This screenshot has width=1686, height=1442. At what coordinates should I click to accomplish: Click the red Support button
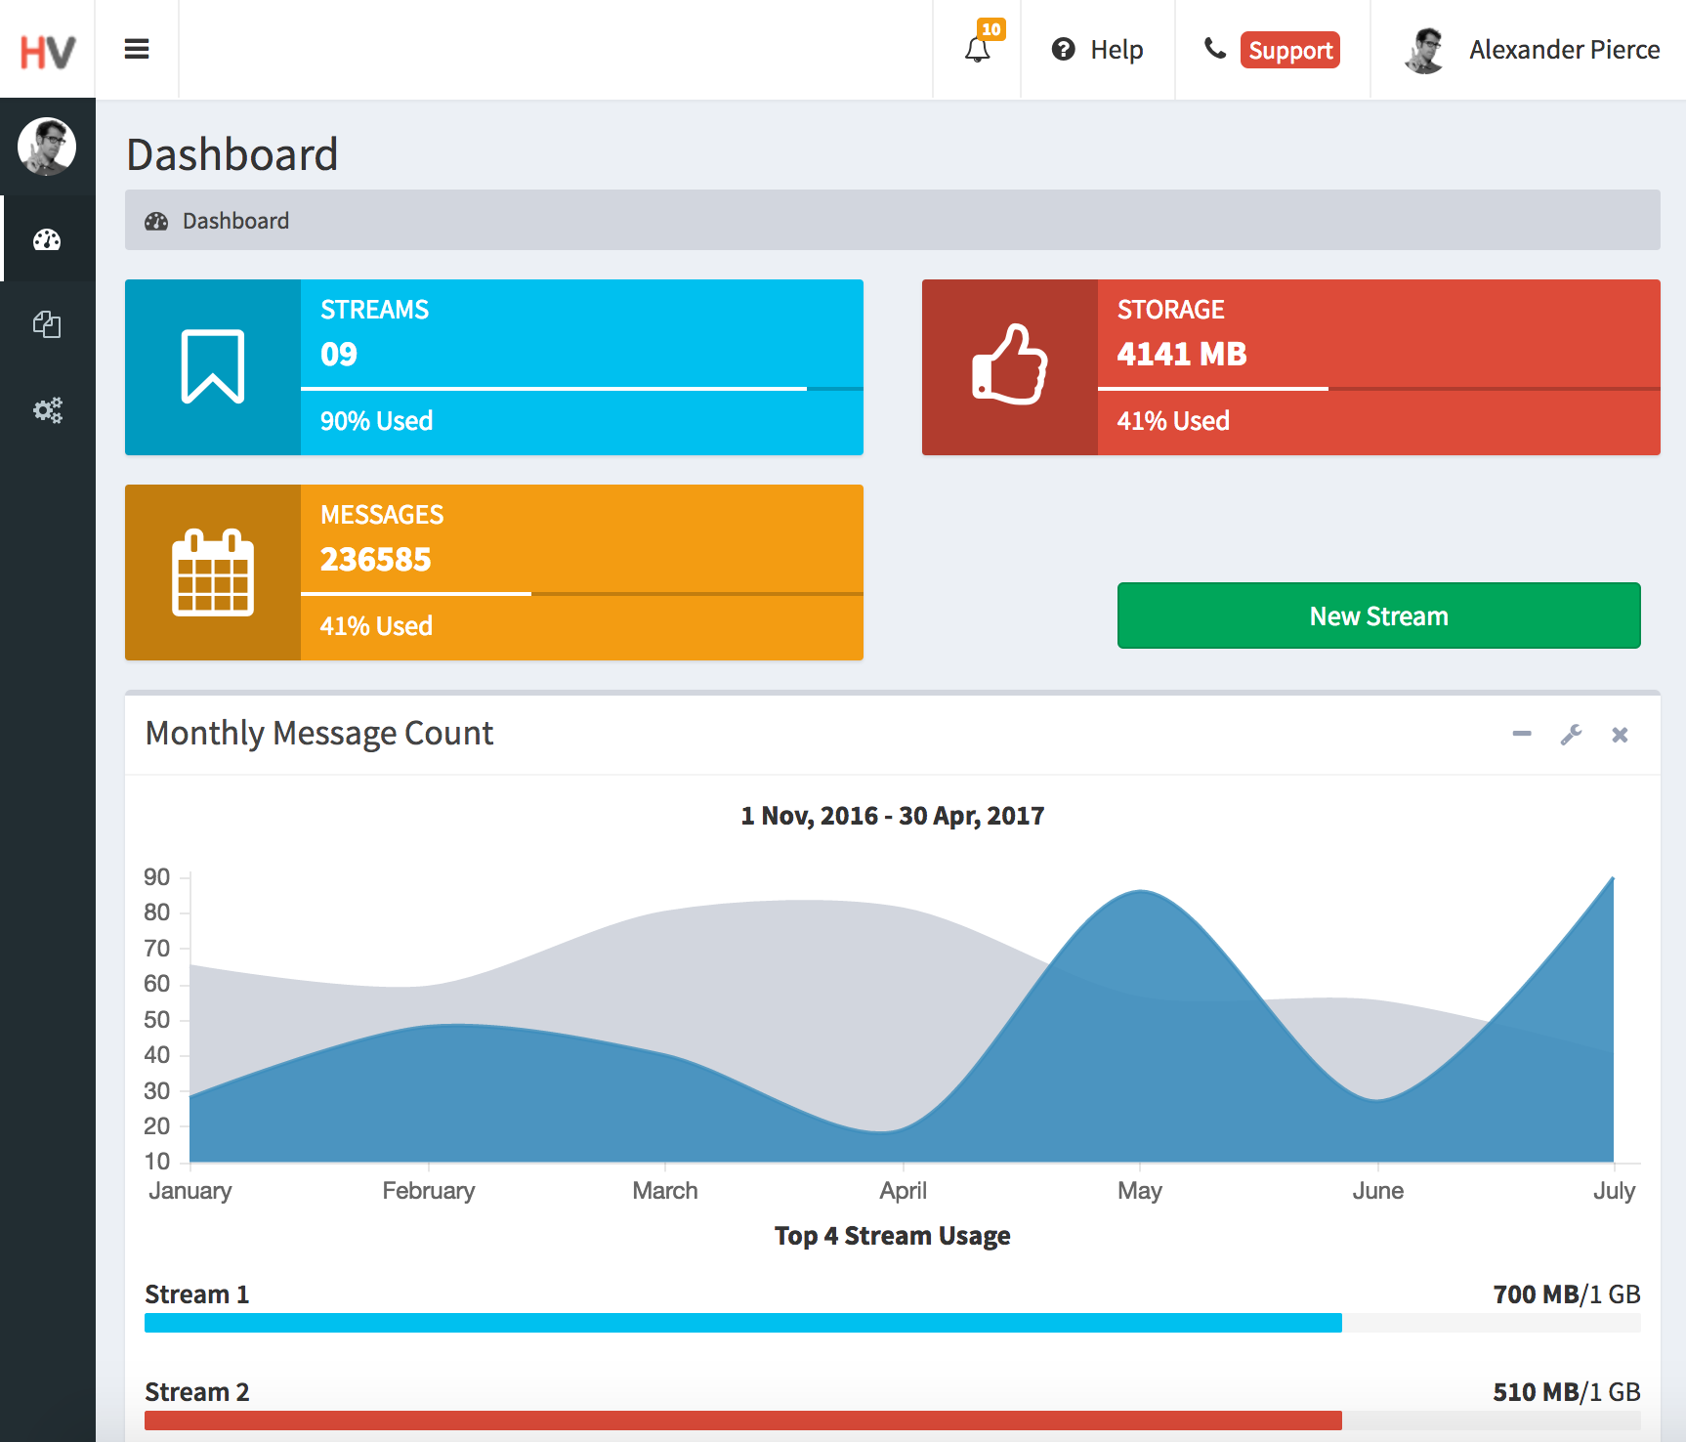point(1289,50)
